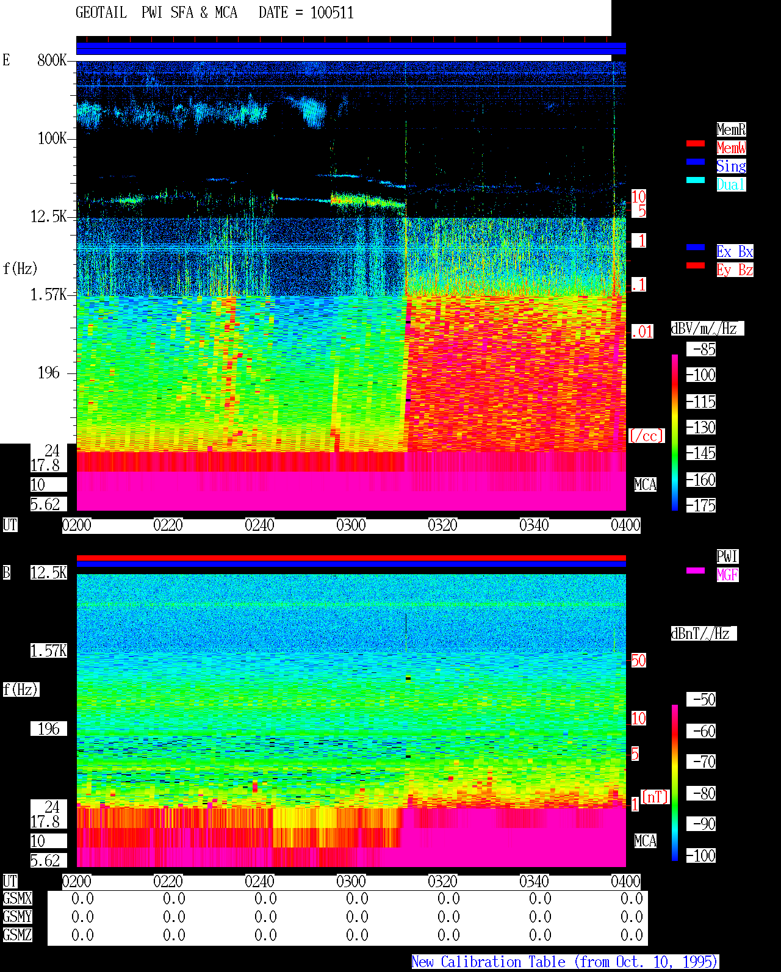
Task: Click the MCA label beside B panel
Action: (x=646, y=841)
